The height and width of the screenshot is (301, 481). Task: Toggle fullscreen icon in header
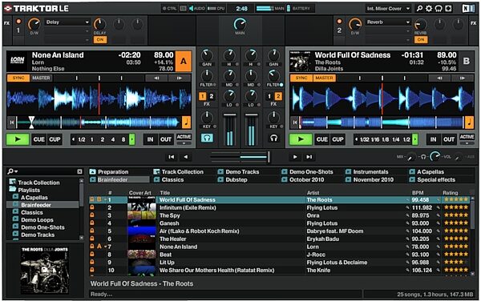[448, 9]
